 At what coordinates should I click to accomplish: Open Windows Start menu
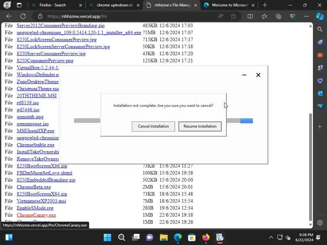pyautogui.click(x=107, y=237)
